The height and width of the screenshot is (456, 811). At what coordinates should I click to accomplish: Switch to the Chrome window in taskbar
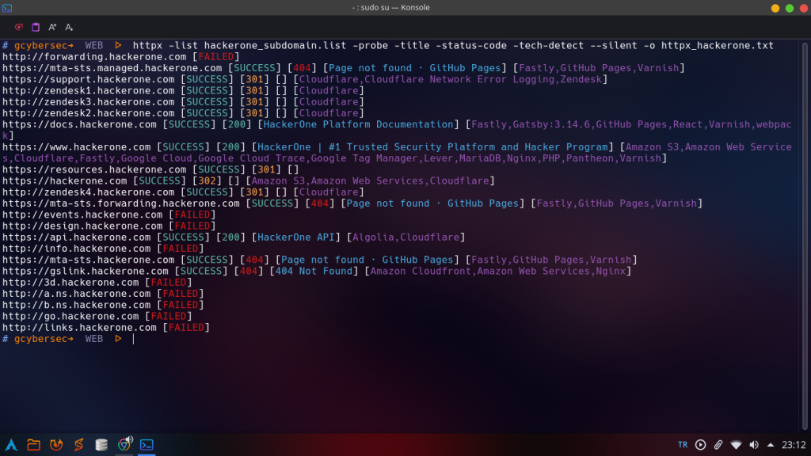124,444
